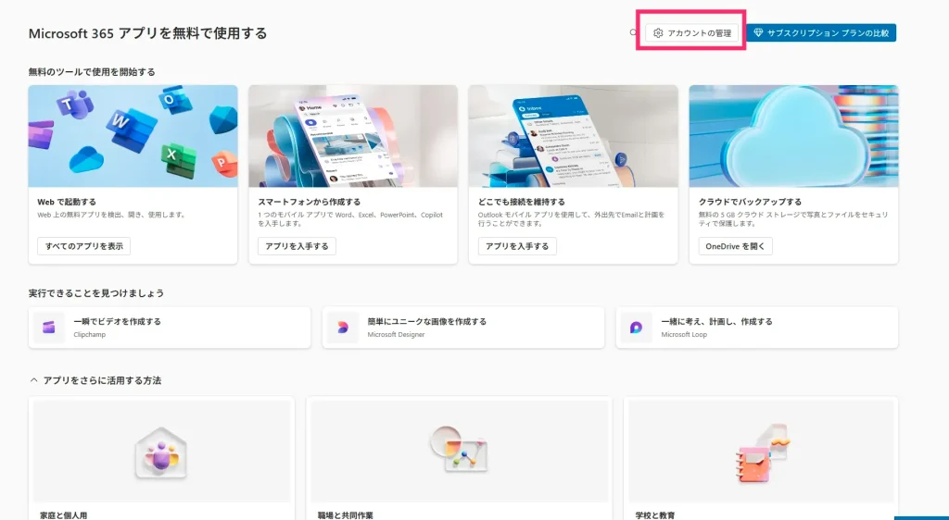Click the Microsoft Designer icon
Image resolution: width=949 pixels, height=520 pixels.
343,328
